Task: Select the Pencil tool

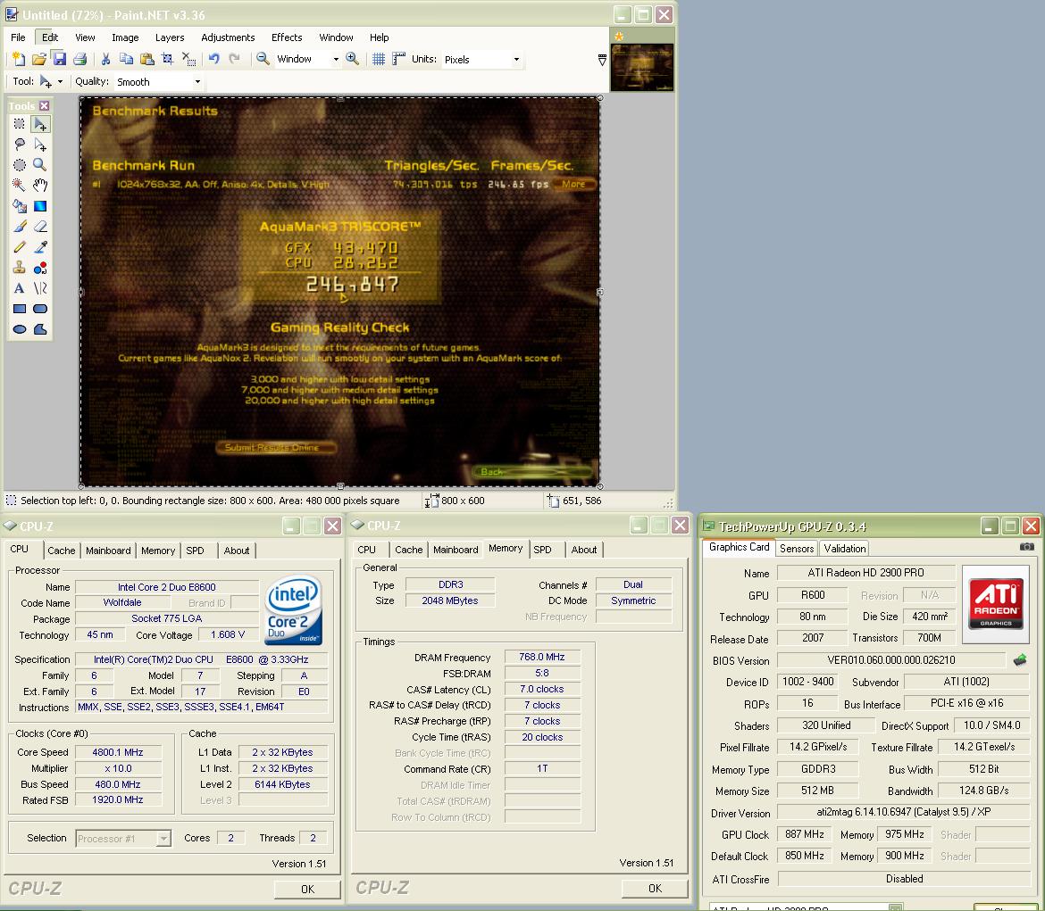Action: 20,247
